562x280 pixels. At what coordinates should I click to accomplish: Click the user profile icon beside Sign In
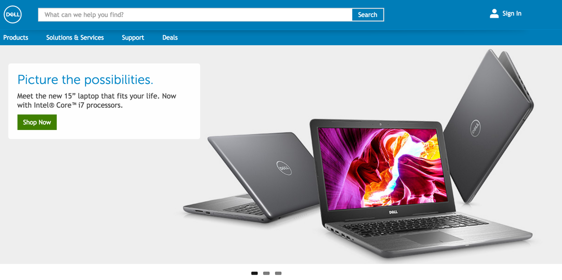click(x=494, y=14)
